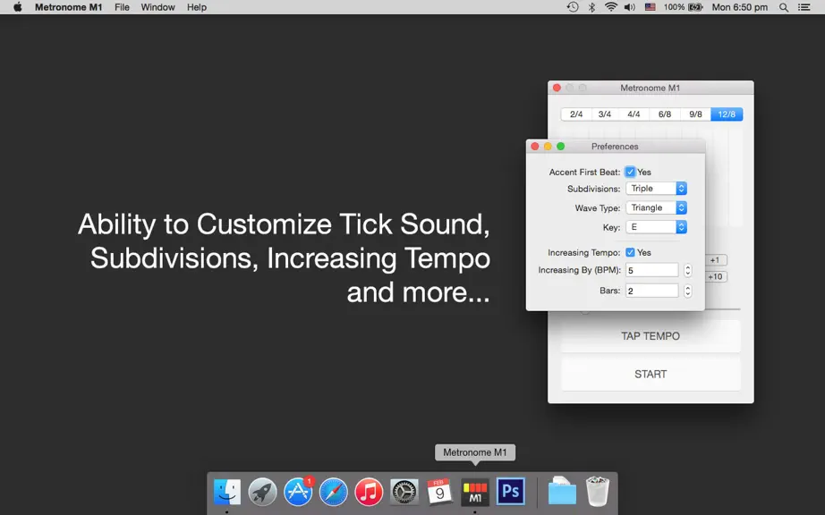The height and width of the screenshot is (515, 825).
Task: Click the START button
Action: point(651,374)
